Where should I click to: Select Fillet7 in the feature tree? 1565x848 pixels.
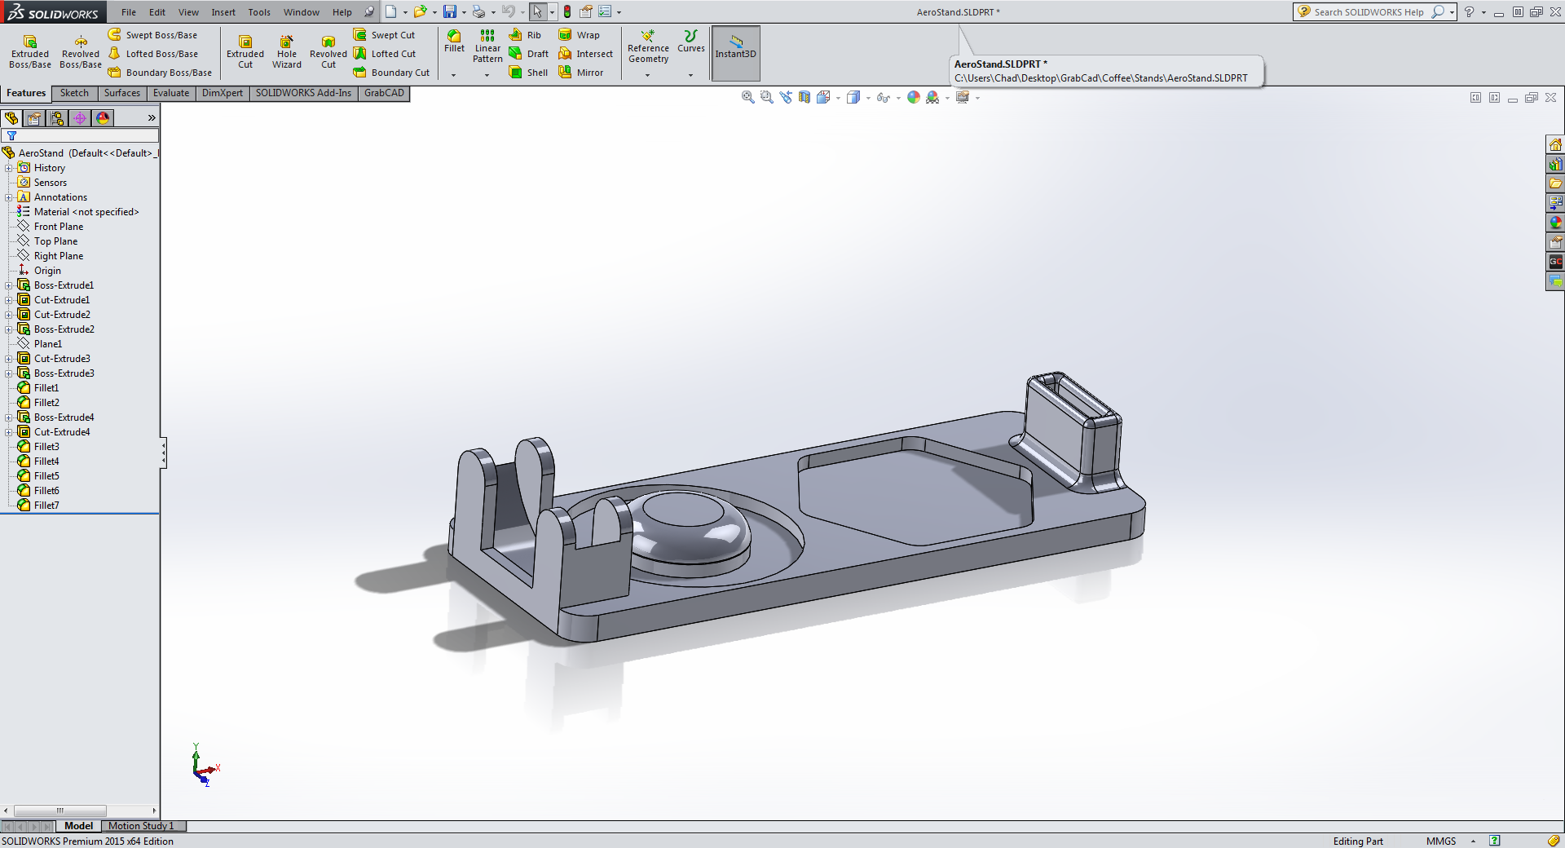click(x=46, y=506)
